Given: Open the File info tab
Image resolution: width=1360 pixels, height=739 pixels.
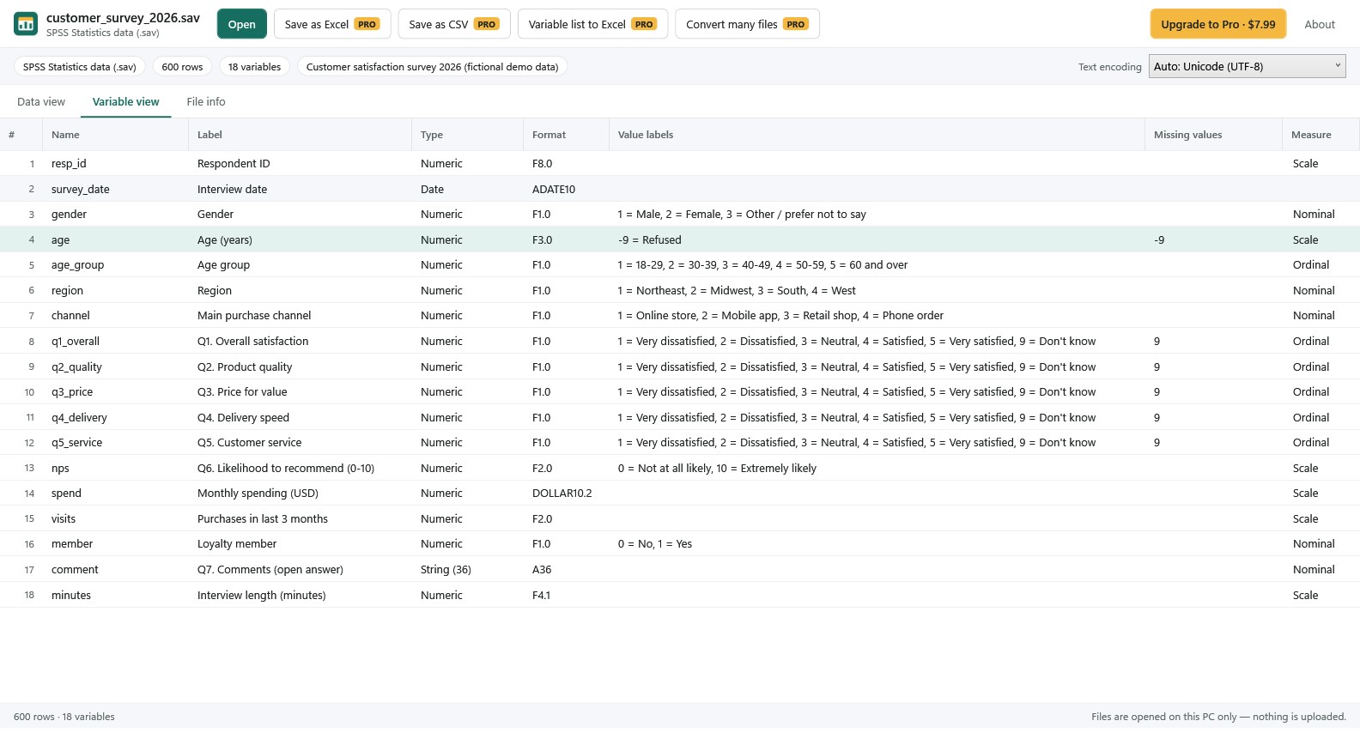Looking at the screenshot, I should tap(206, 101).
